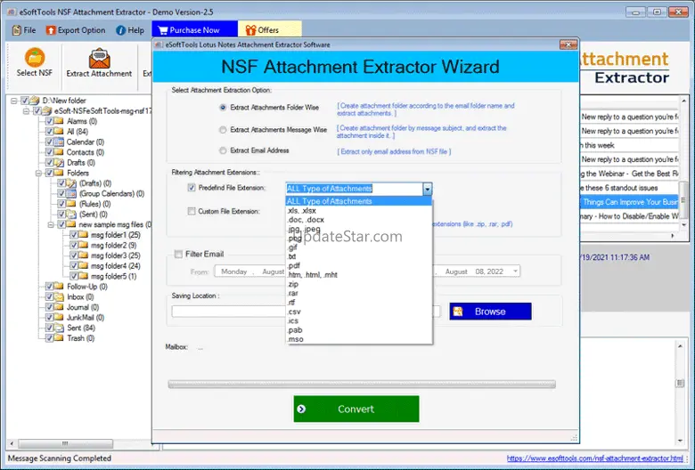This screenshot has height=470, width=695.
Task: Pick ALL Type of Attachments list entry
Action: 359,201
